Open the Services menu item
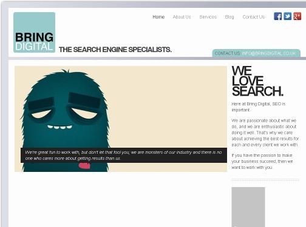 [x=208, y=17]
